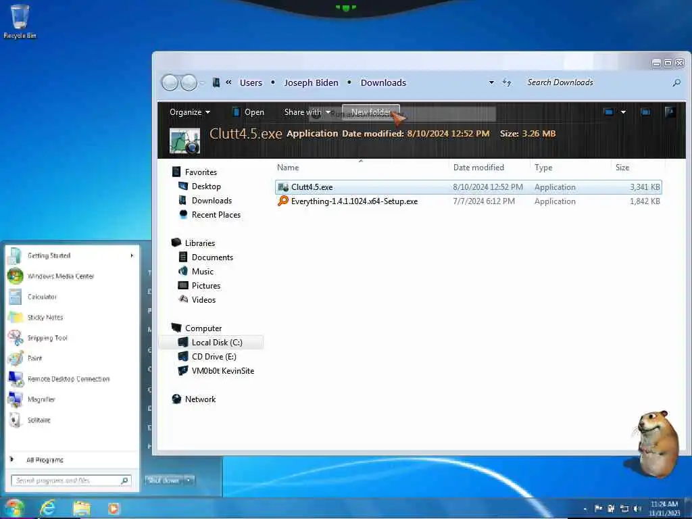
Task: Click the search magnifier icon in Explorer
Action: point(676,82)
